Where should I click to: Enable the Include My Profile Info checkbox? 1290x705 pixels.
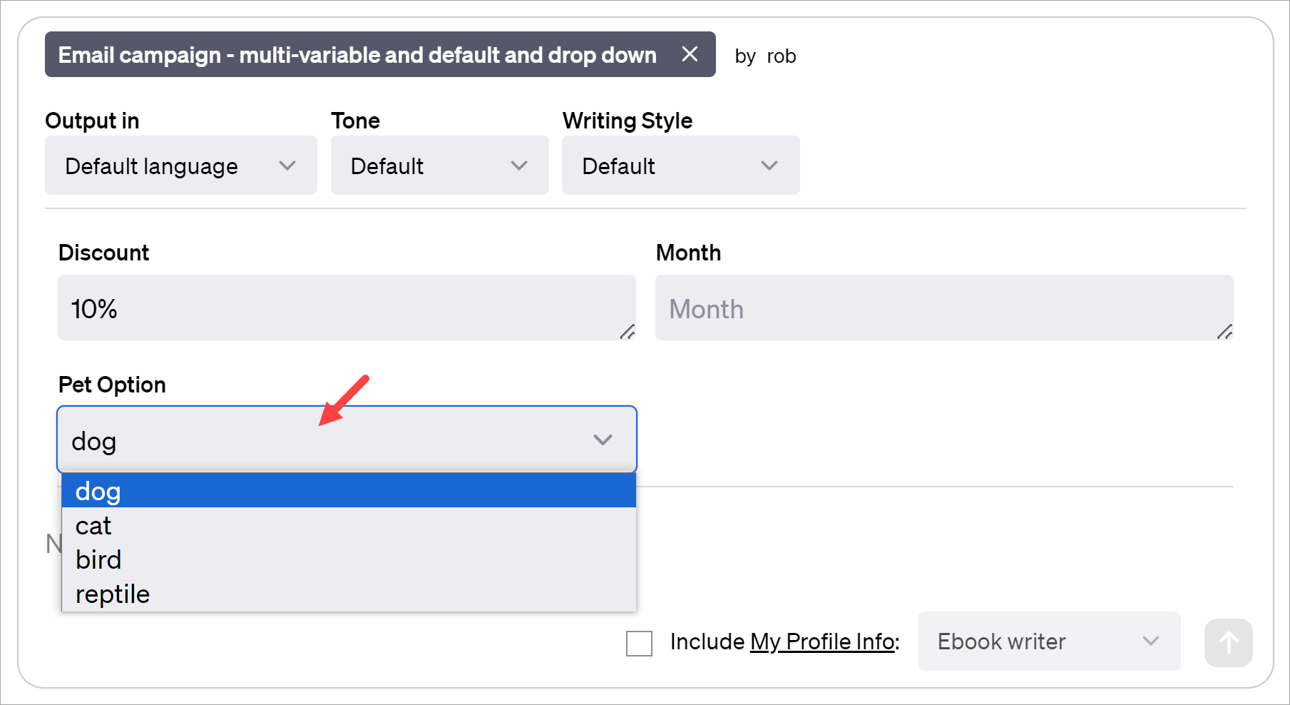pos(639,644)
